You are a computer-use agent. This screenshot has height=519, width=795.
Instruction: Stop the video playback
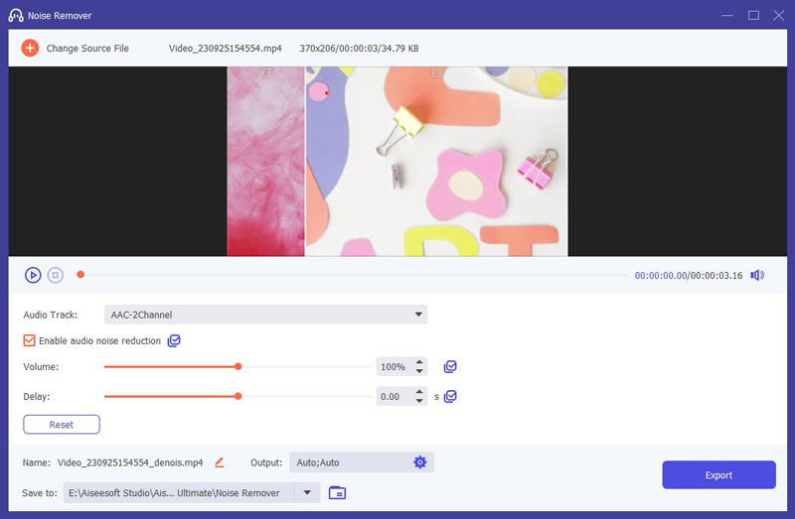pyautogui.click(x=56, y=275)
